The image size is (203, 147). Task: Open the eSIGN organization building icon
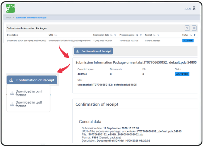194,8
